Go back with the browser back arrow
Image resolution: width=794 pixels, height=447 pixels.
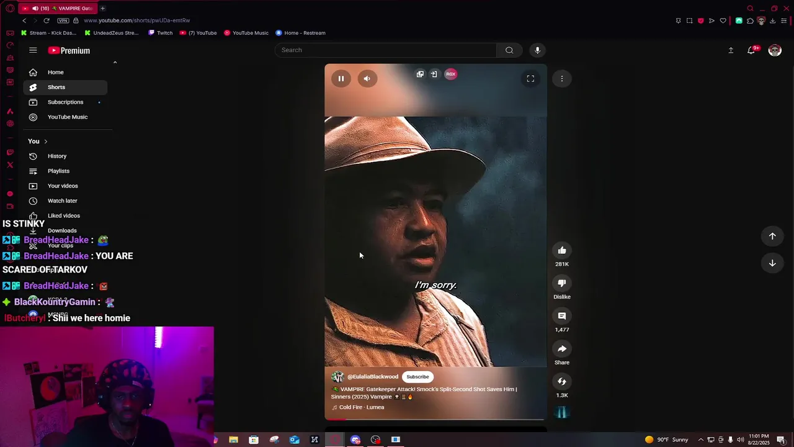(x=24, y=20)
